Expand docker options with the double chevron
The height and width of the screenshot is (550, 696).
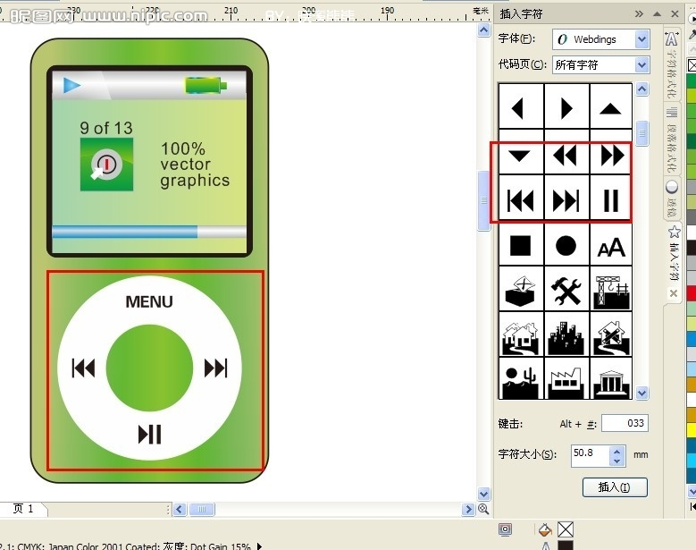[x=639, y=13]
